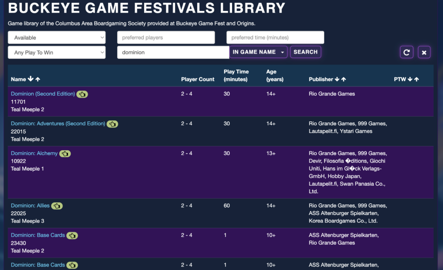The width and height of the screenshot is (443, 270).
Task: Click the refresh icon button
Action: [407, 52]
